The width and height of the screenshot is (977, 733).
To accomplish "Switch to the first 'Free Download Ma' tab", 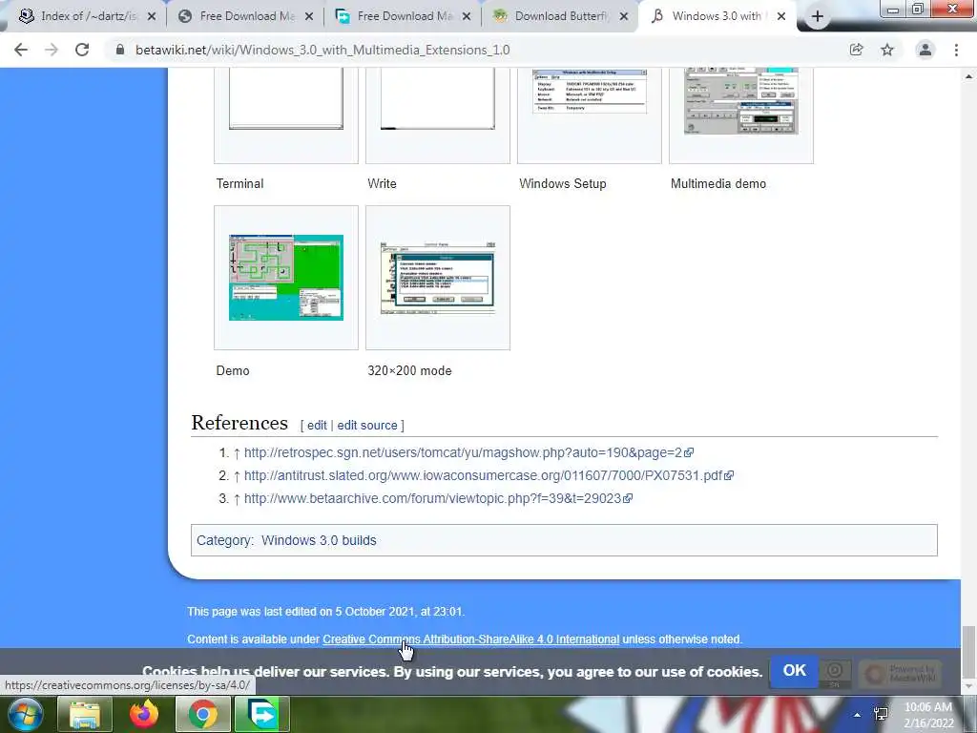I will coord(245,17).
